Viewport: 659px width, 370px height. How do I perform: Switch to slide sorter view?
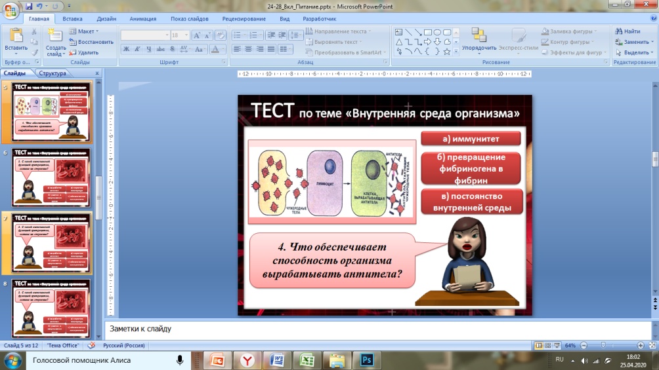coord(548,345)
